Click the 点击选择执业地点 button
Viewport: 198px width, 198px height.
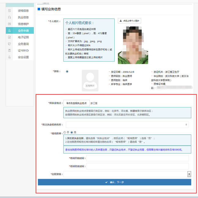coord(77,103)
